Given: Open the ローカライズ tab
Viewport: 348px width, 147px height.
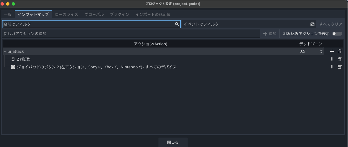Looking at the screenshot, I should click(67, 14).
